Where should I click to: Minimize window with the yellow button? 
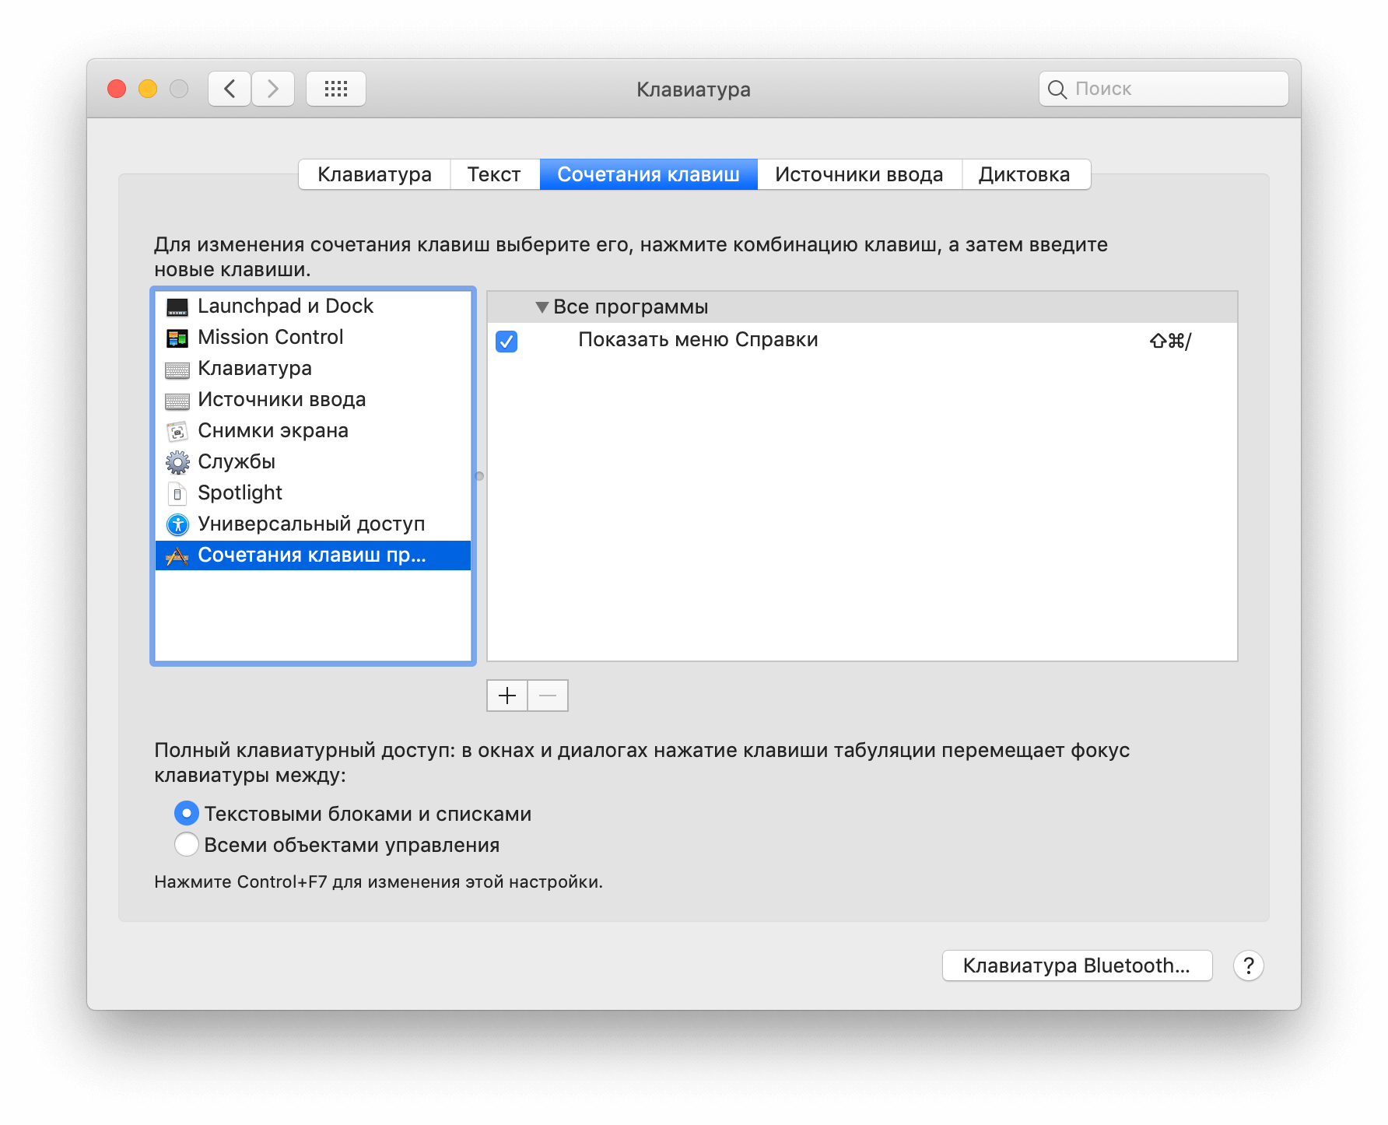148,89
